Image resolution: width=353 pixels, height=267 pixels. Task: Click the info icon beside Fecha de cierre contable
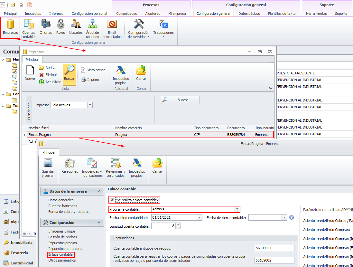tap(292, 217)
